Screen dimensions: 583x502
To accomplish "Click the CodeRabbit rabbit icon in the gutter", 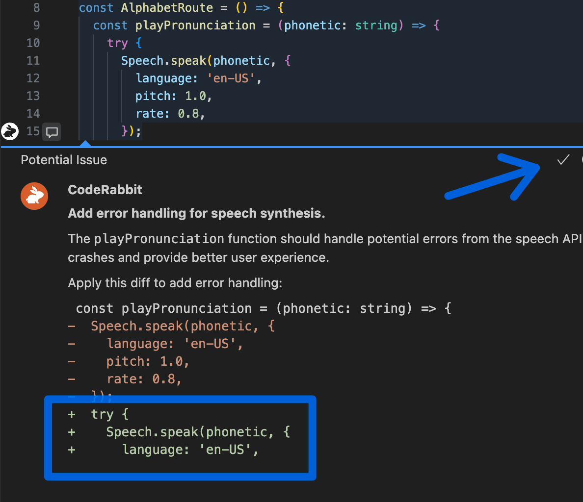I will coord(9,131).
